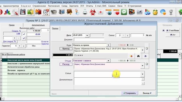Open the Склад menu

click(65, 6)
